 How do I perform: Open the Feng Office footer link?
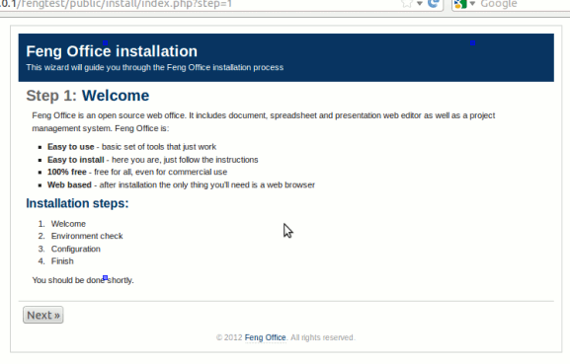265,337
